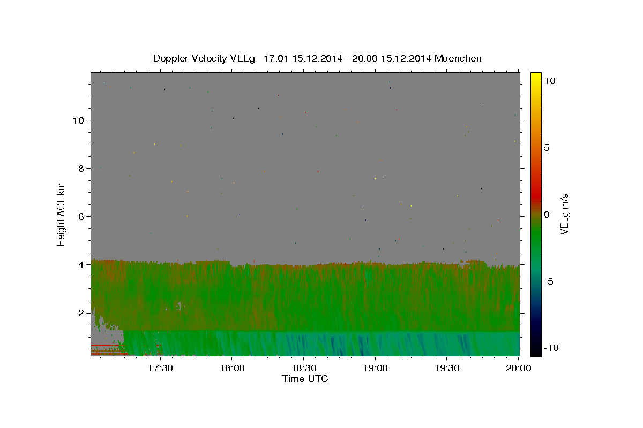
Task: Click the colorbar value 10
Action: (549, 80)
